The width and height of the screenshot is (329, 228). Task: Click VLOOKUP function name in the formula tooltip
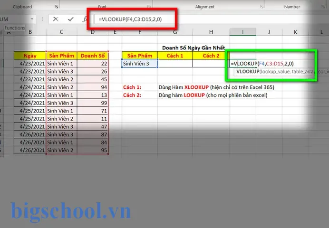coord(248,71)
